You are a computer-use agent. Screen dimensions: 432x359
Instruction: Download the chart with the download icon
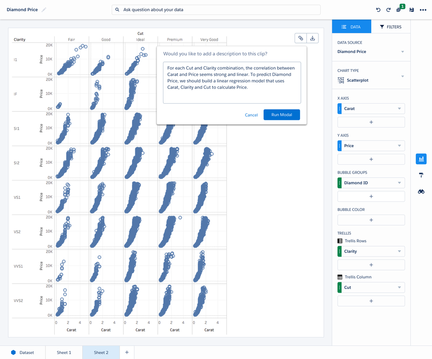tap(313, 38)
